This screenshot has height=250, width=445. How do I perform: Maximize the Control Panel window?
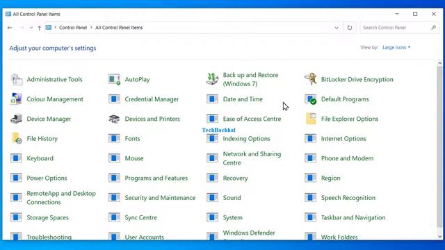[x=415, y=14]
